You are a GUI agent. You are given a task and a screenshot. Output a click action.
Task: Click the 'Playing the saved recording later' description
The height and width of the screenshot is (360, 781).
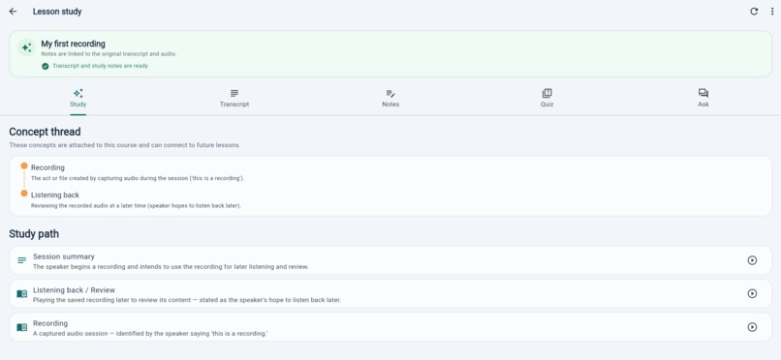pyautogui.click(x=187, y=300)
